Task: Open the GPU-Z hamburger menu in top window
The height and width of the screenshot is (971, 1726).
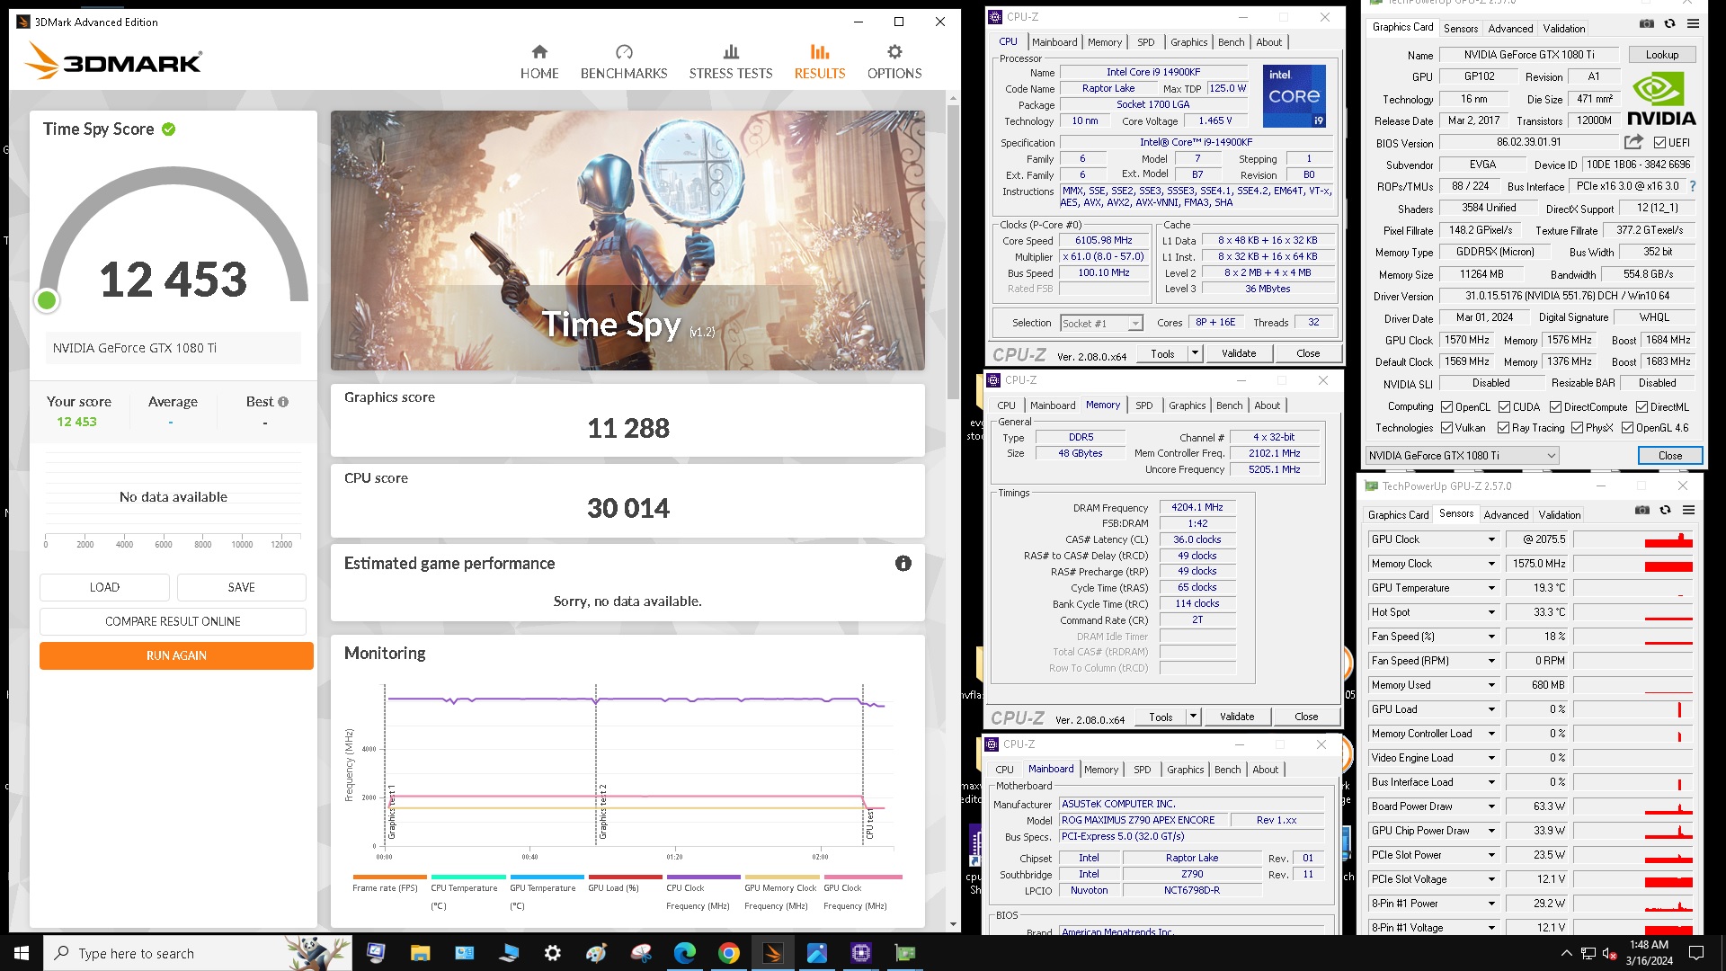Action: pos(1693,24)
